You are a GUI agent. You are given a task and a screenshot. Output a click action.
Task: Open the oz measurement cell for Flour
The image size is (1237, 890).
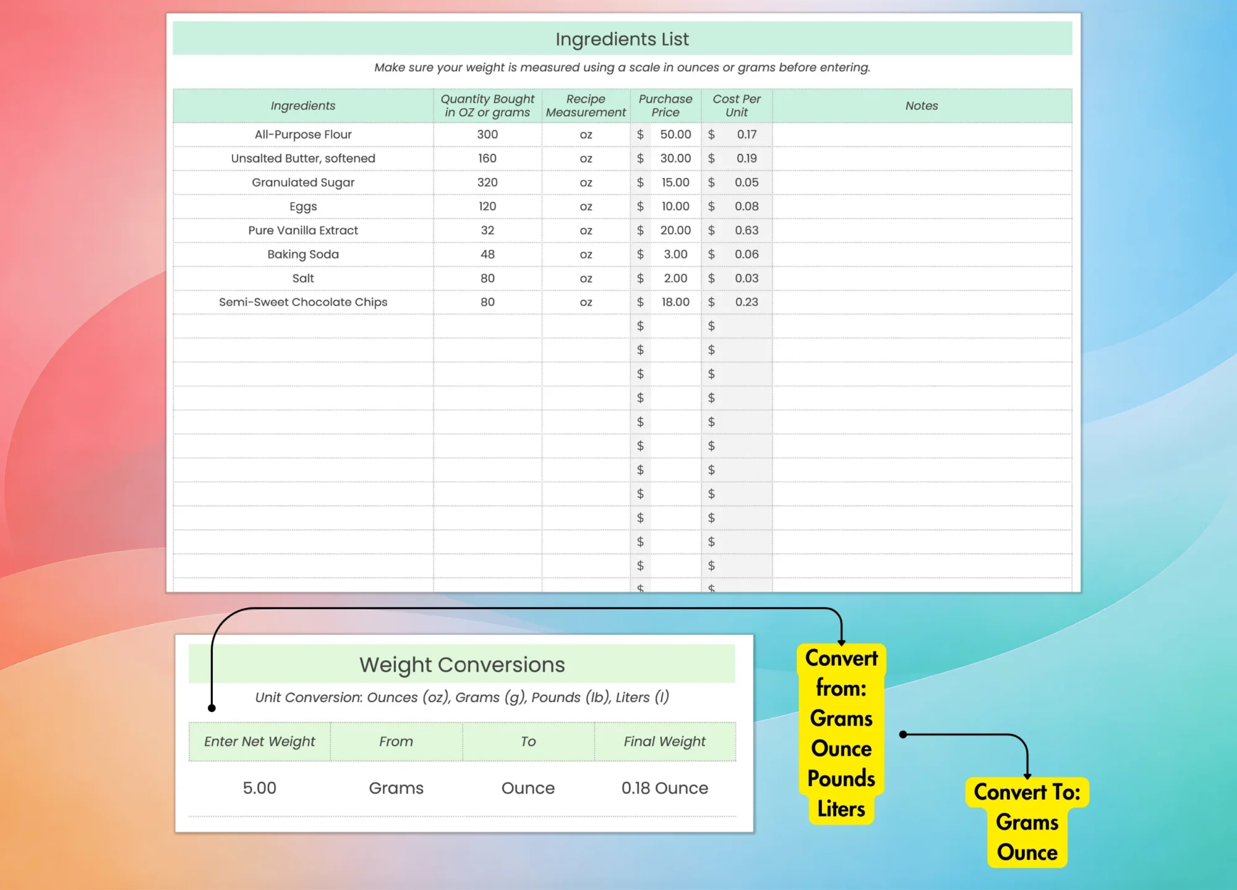(586, 134)
